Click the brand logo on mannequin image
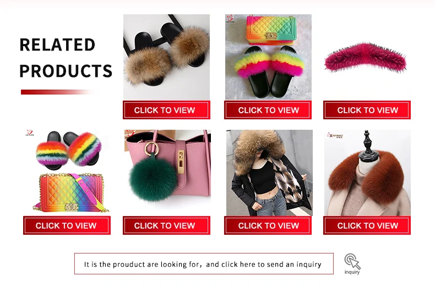The height and width of the screenshot is (287, 435). tap(335, 135)
